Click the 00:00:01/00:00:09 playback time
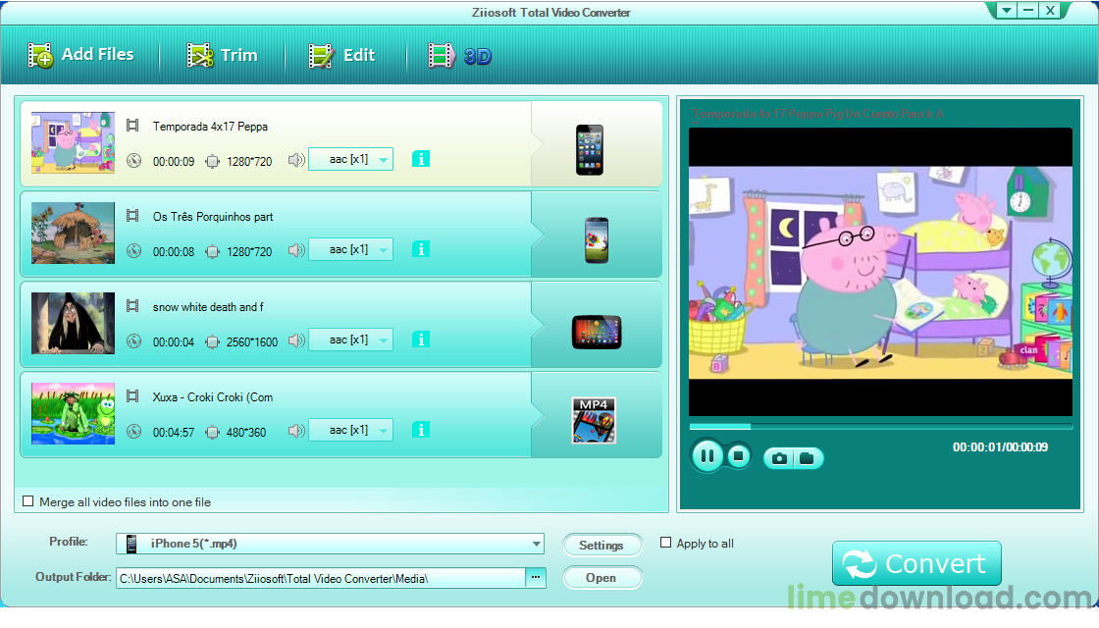The width and height of the screenshot is (1099, 628). pos(1000,447)
